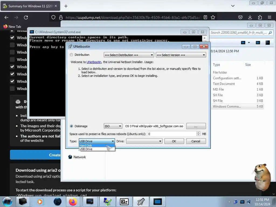Close the Summary for Windows 11 tab
The width and height of the screenshot is (276, 207).
56,6
